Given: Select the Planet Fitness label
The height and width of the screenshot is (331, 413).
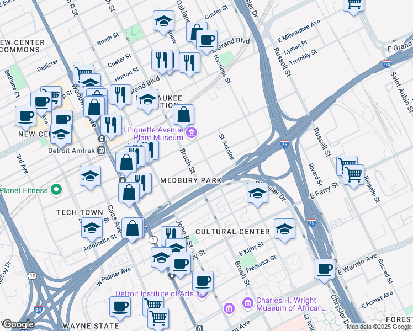Looking at the screenshot, I should [x=24, y=190].
